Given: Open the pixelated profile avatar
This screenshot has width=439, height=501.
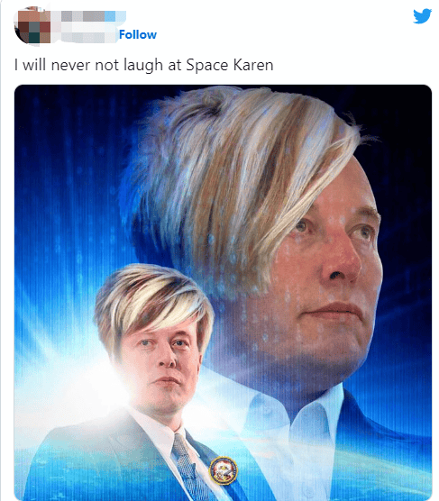Looking at the screenshot, I should tap(33, 25).
